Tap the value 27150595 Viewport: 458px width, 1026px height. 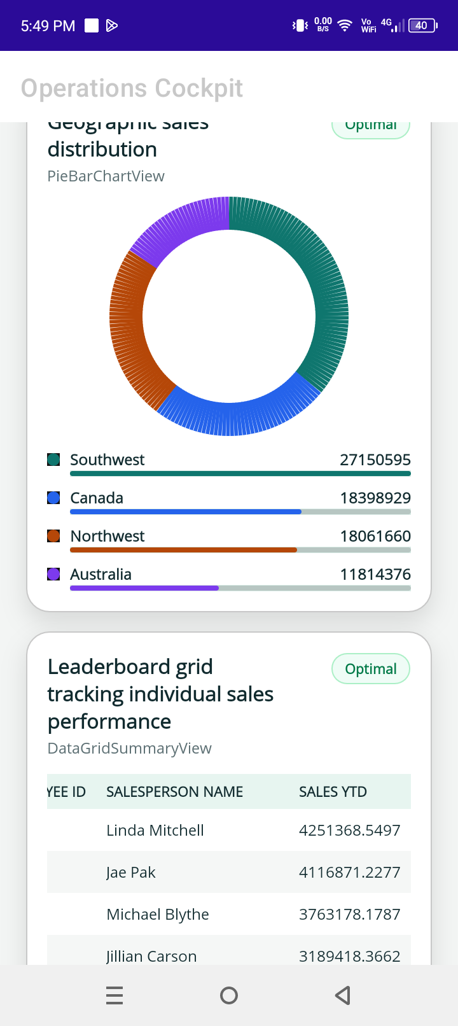375,460
